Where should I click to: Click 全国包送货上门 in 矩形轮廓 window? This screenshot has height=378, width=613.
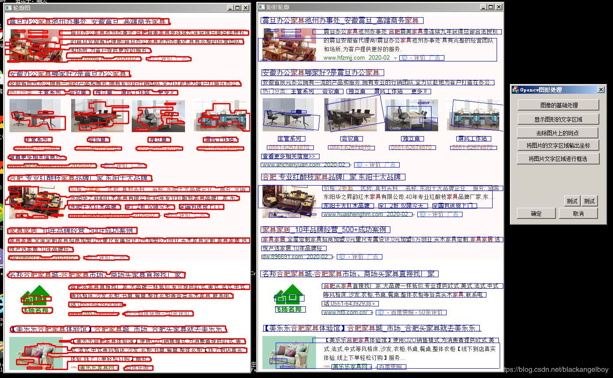454,206
